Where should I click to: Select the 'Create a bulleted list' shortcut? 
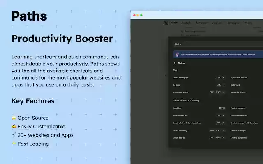click(239, 138)
